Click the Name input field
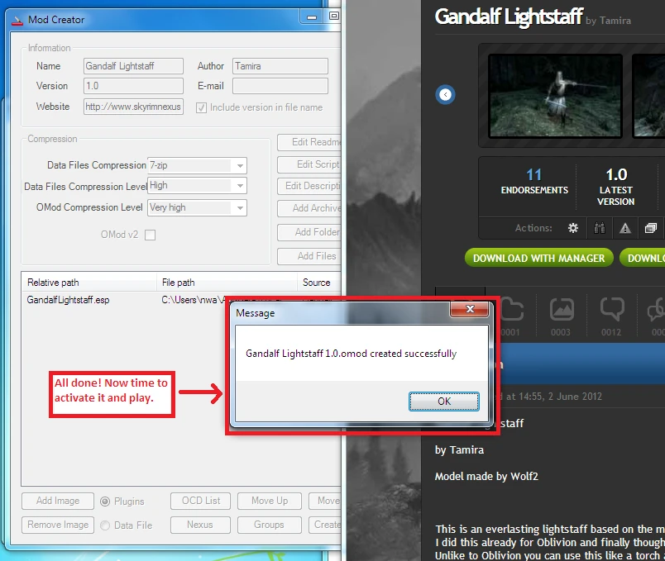 (x=133, y=66)
